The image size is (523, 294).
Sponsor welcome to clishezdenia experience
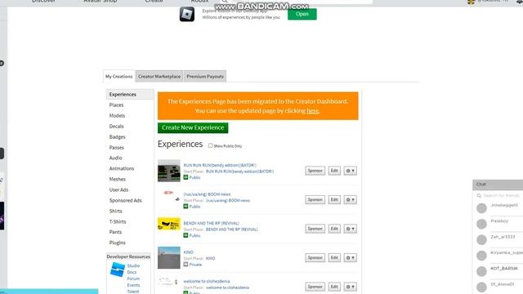point(315,287)
